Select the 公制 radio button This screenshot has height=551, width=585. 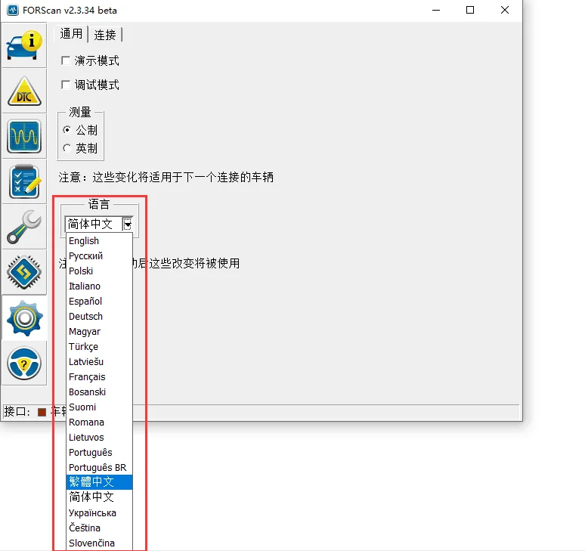click(x=67, y=130)
